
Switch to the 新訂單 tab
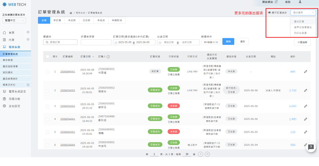coord(57,20)
